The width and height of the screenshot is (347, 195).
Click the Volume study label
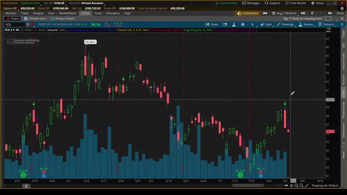click(52, 30)
